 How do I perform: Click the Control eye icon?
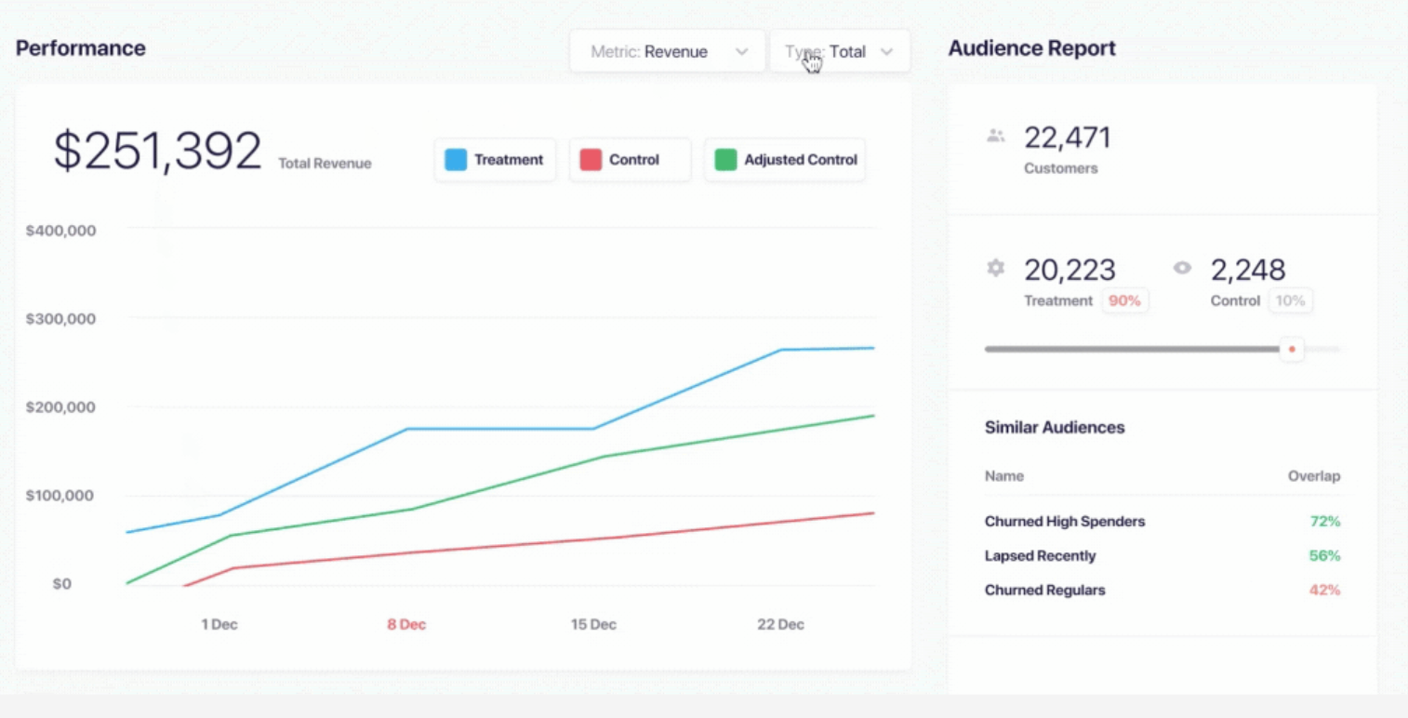click(1182, 268)
